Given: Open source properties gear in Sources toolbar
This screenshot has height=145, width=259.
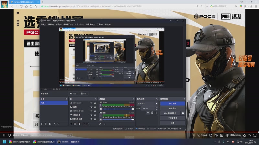Looking at the screenshot, I should tap(79, 124).
